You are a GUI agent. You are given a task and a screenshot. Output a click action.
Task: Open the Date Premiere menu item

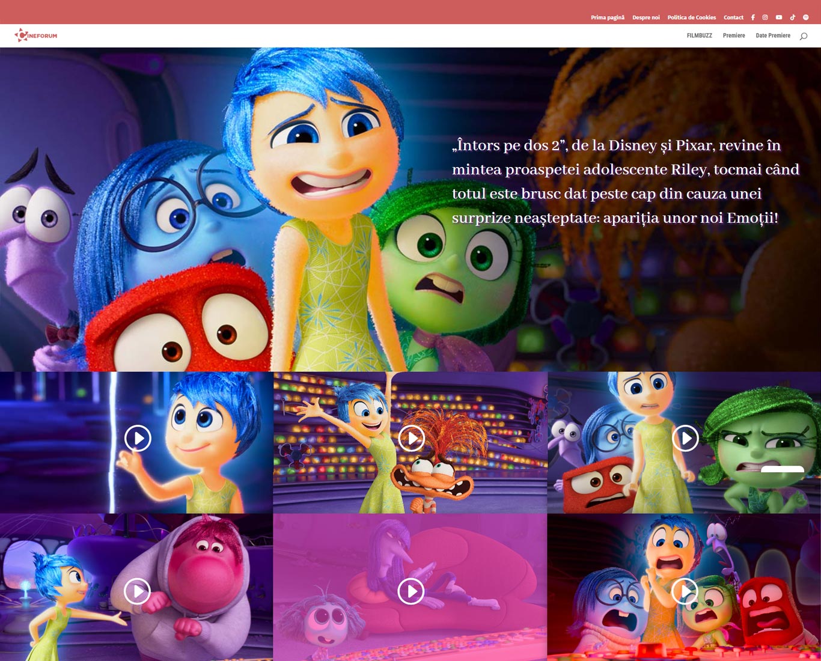pos(773,35)
